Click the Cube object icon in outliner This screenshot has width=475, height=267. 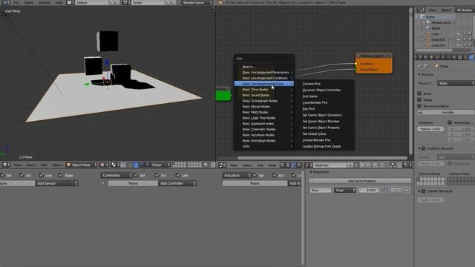tap(428, 34)
